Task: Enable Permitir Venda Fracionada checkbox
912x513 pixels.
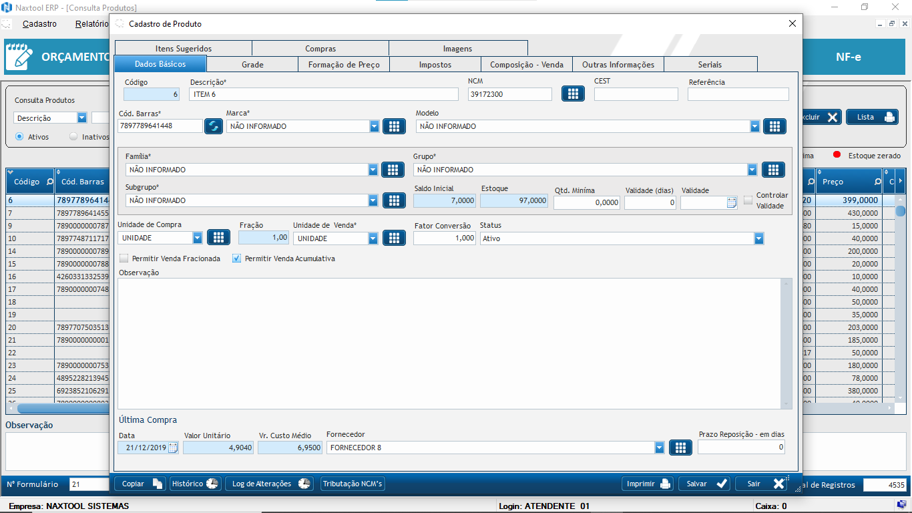Action: pyautogui.click(x=124, y=259)
